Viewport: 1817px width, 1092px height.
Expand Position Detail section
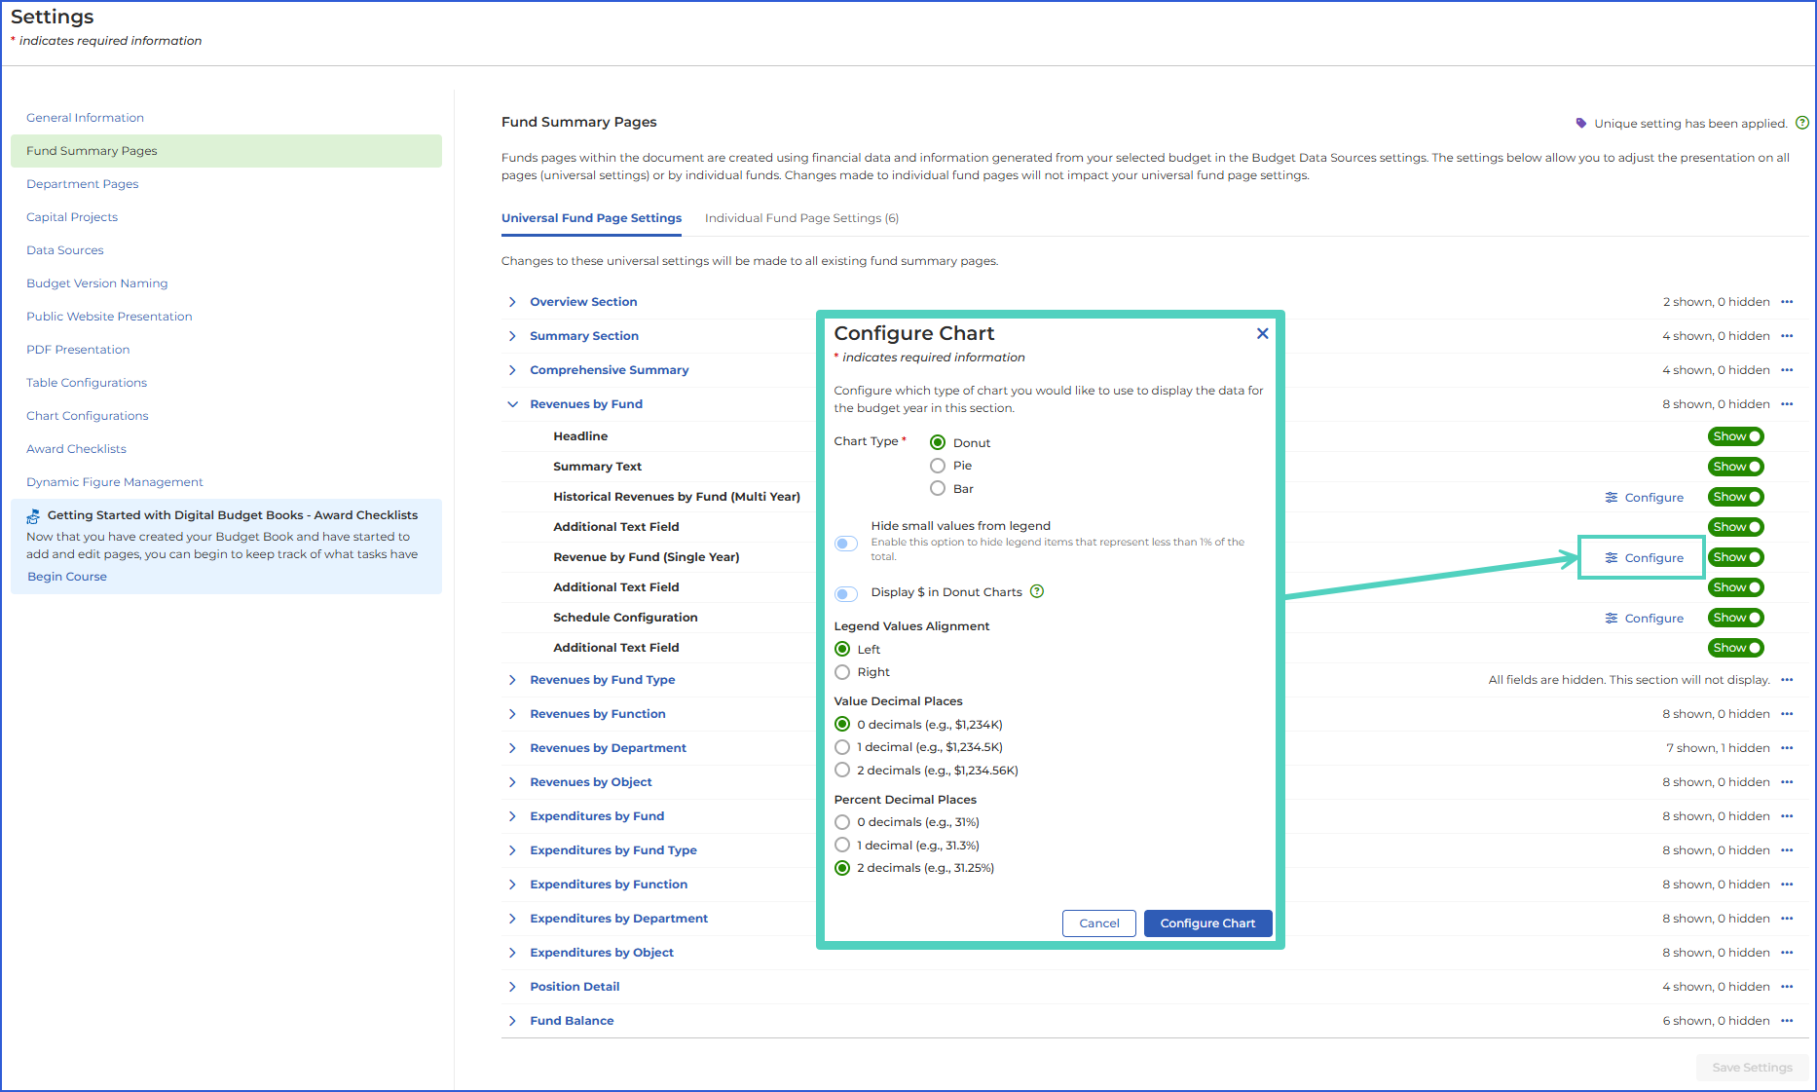(512, 987)
